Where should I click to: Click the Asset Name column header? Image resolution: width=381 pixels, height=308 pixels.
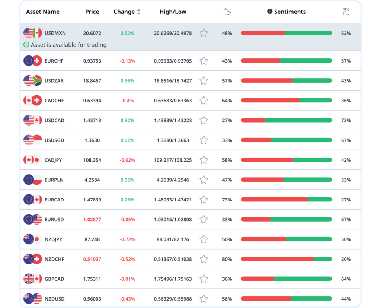tap(43, 12)
